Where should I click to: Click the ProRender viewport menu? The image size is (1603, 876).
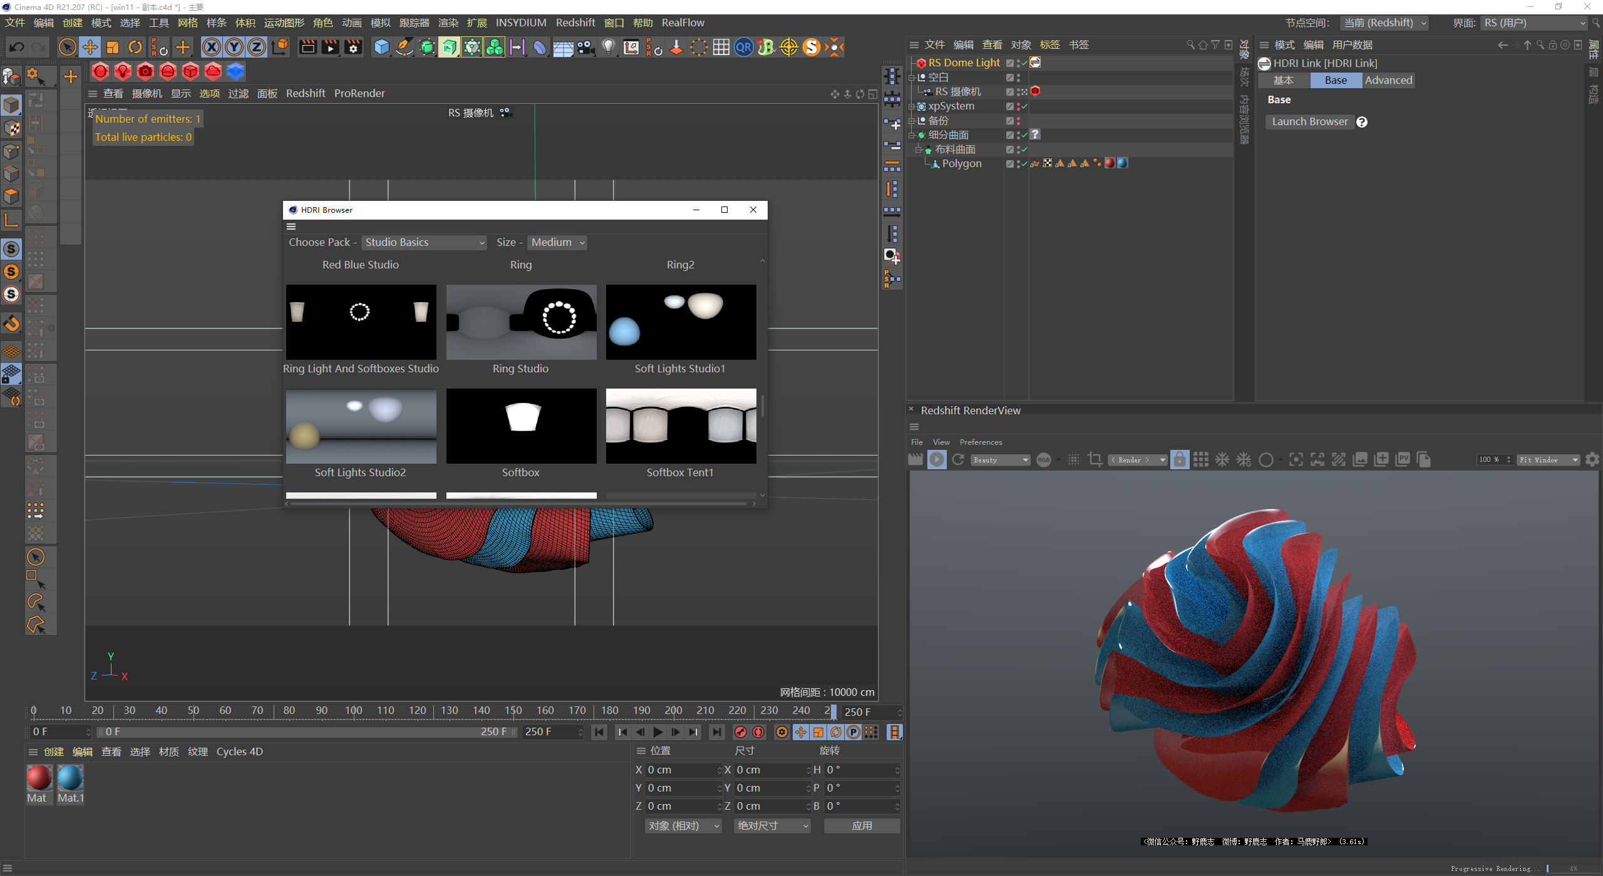point(359,94)
